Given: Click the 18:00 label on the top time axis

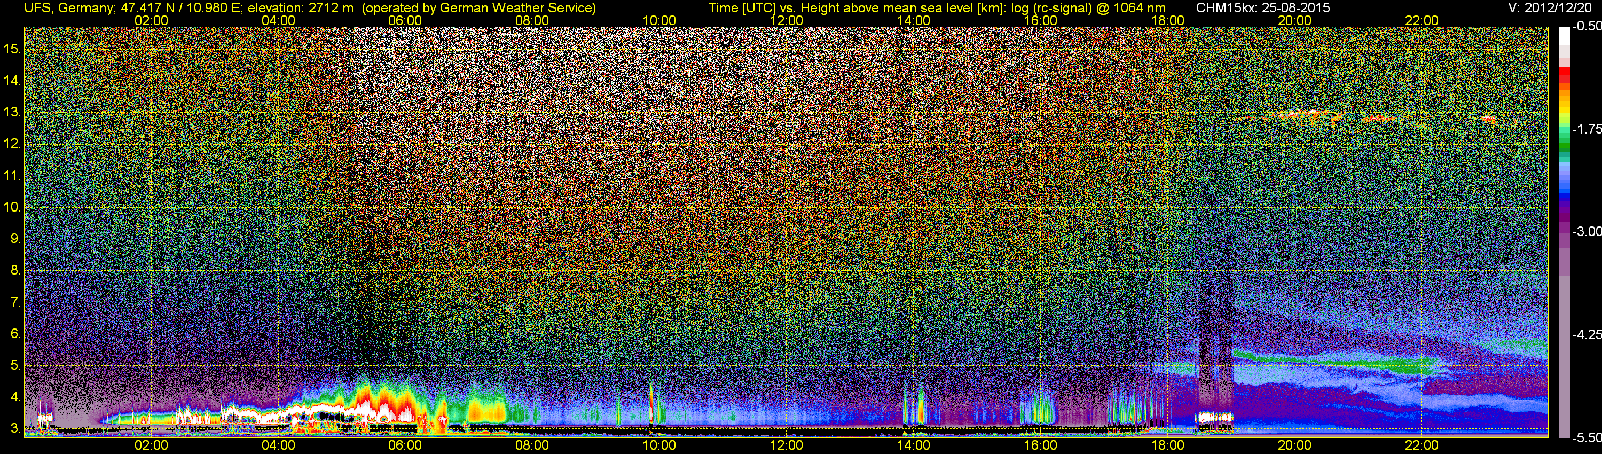Looking at the screenshot, I should click(x=1167, y=20).
